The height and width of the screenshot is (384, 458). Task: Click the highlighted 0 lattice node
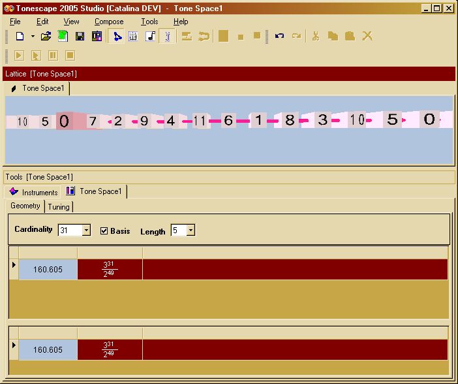click(x=64, y=121)
